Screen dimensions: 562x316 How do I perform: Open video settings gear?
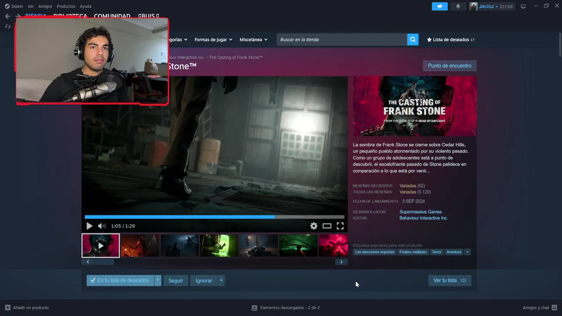(x=313, y=226)
